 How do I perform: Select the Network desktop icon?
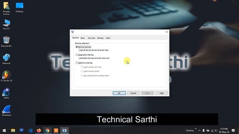6,59
